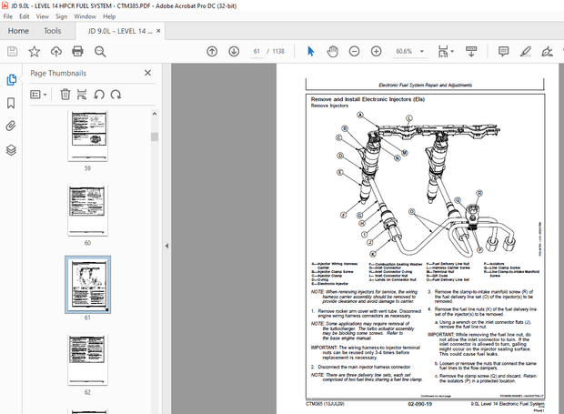Screen dimensions: 564x414
Task: Select page 59 thumbnail
Action: pos(87,136)
